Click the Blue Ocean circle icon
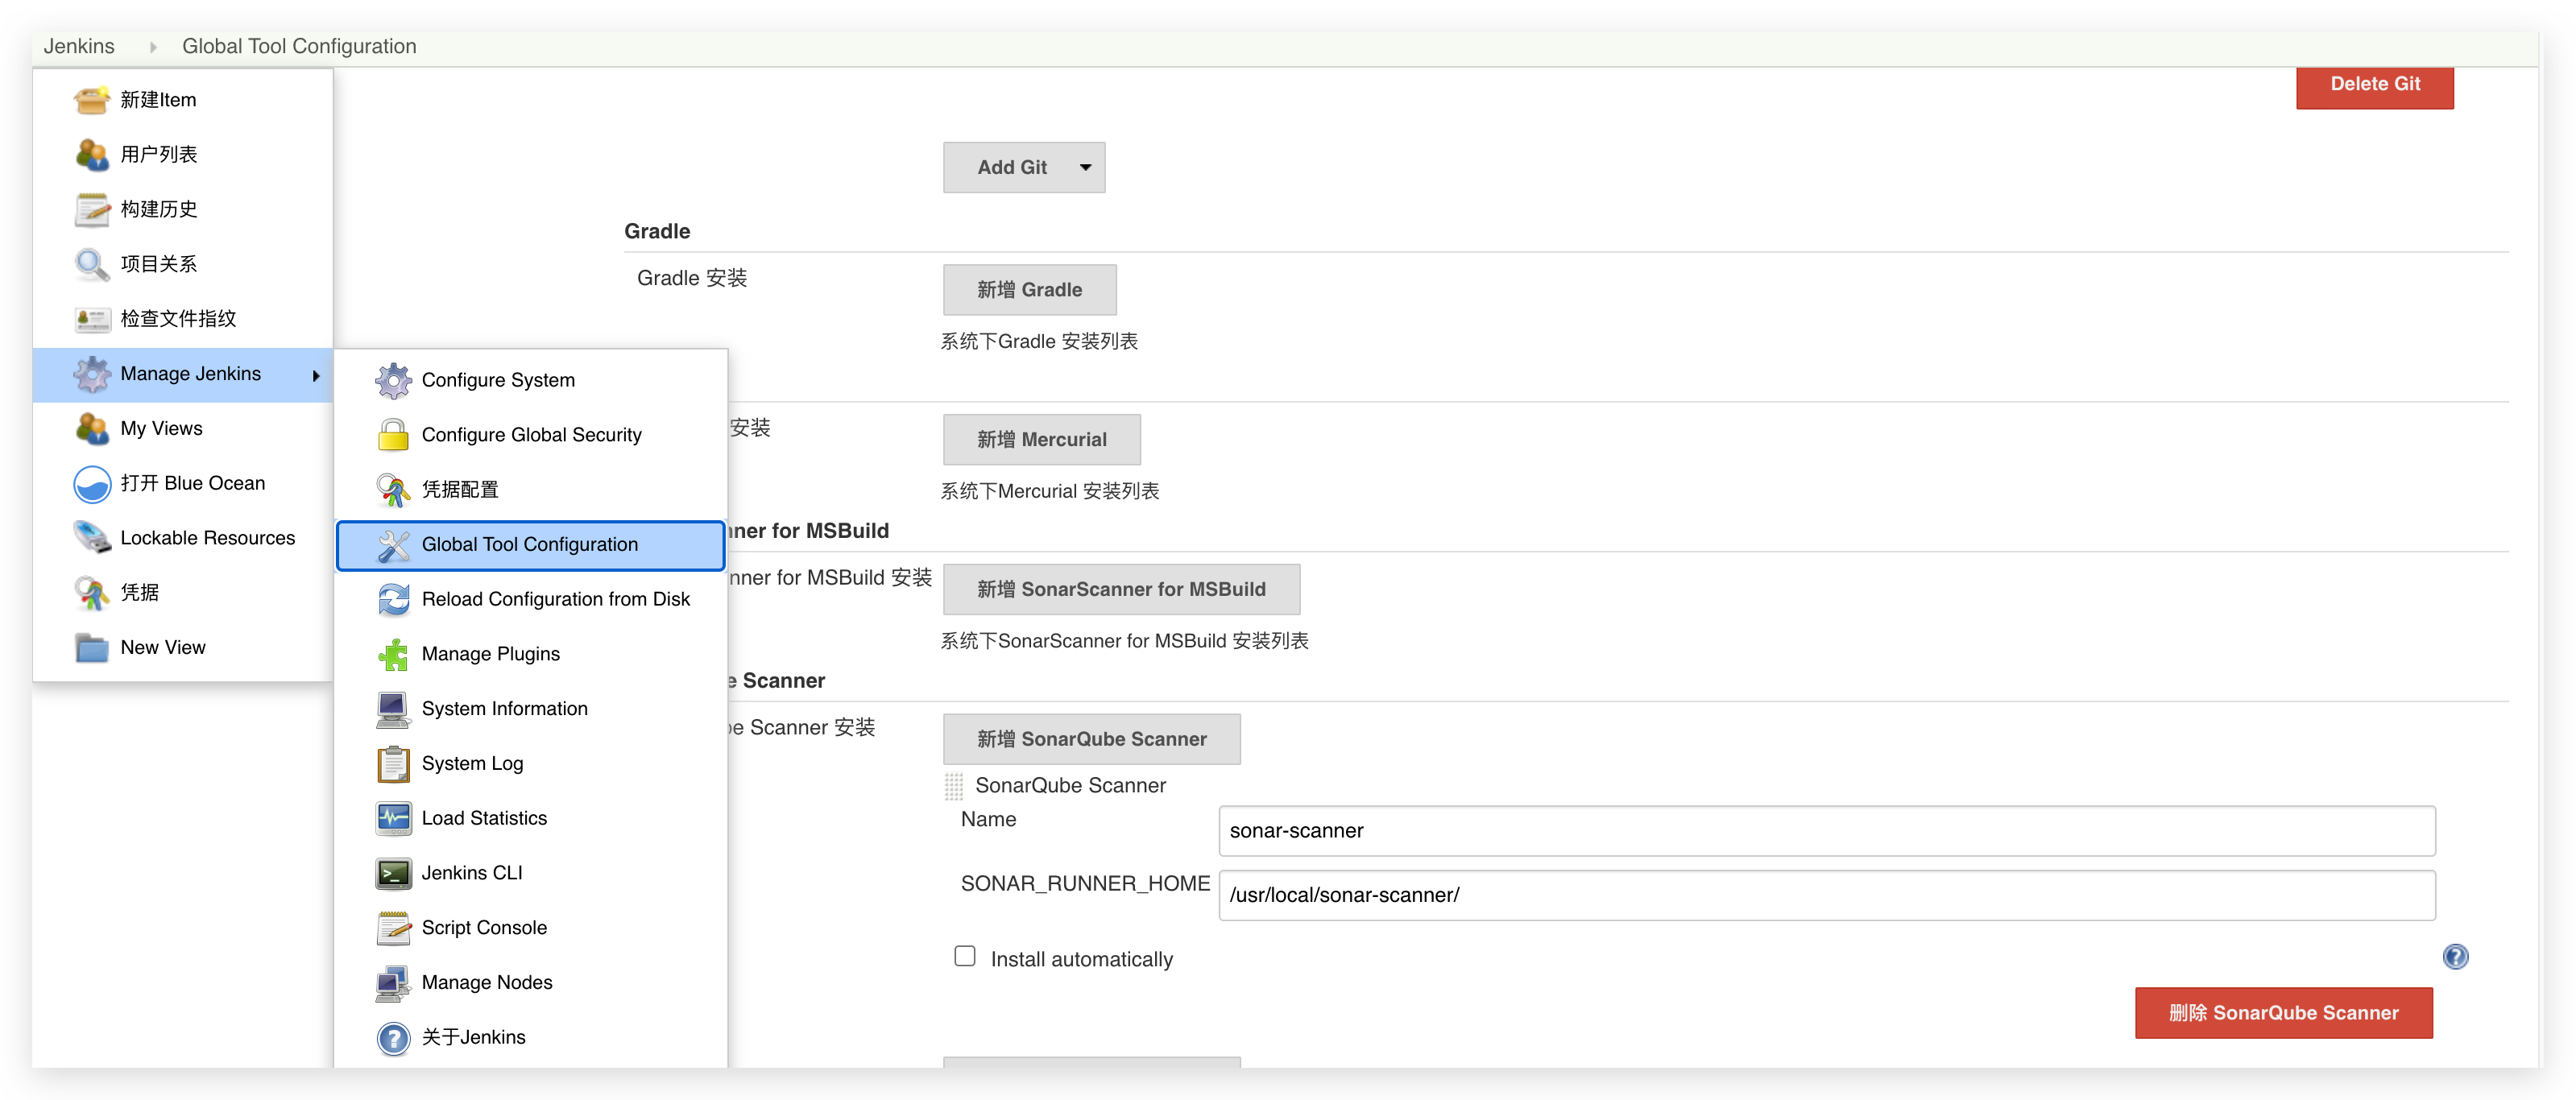Image resolution: width=2576 pixels, height=1100 pixels. click(92, 484)
